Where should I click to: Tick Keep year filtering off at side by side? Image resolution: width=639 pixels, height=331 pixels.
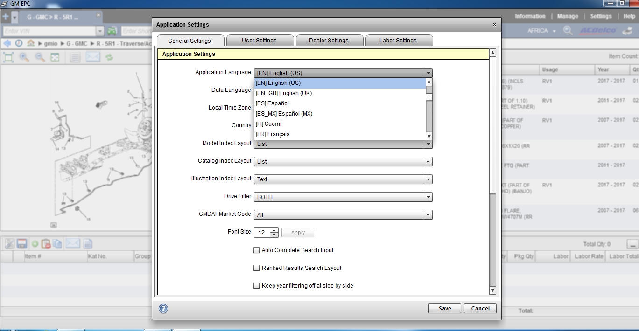256,286
